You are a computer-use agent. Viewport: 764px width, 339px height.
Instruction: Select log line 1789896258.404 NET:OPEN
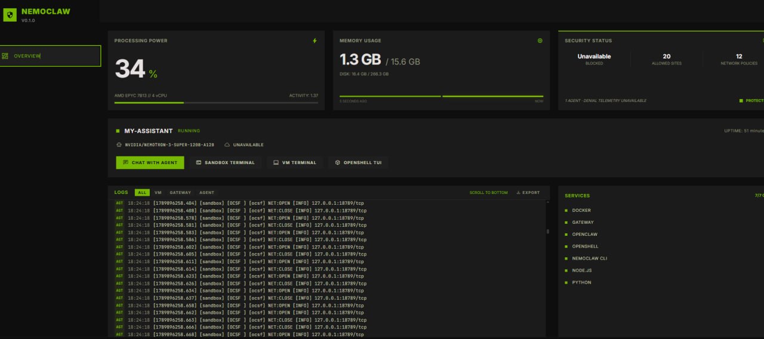point(240,203)
